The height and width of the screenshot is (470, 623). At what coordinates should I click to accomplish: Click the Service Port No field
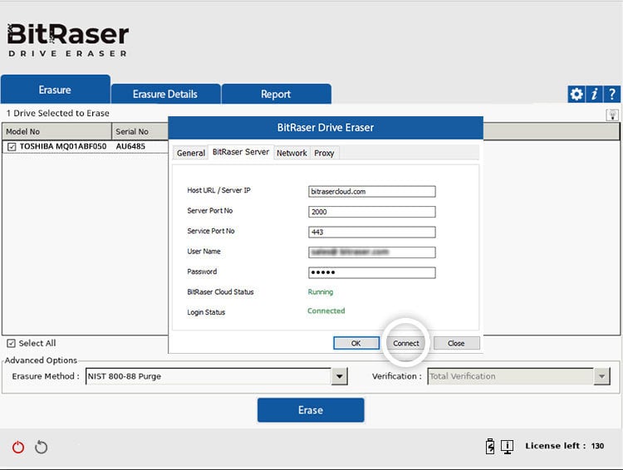[x=372, y=232]
